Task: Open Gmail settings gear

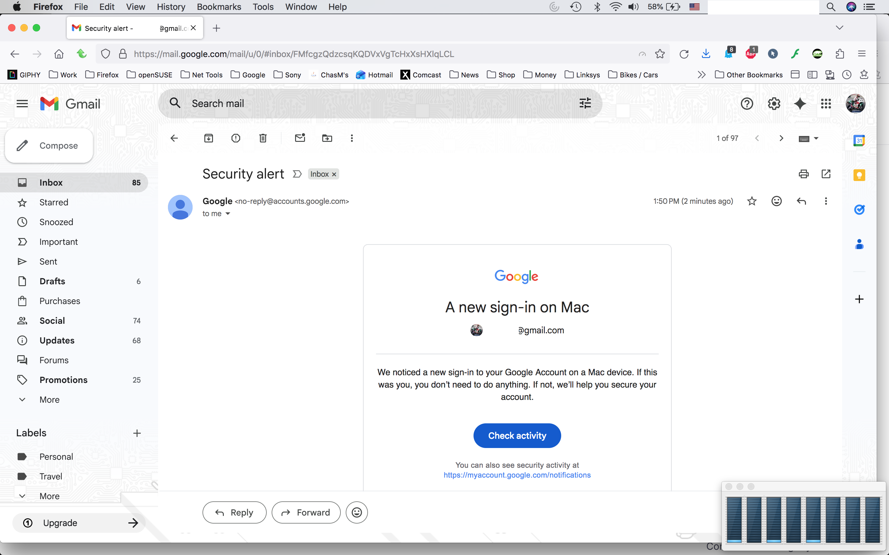Action: tap(774, 104)
